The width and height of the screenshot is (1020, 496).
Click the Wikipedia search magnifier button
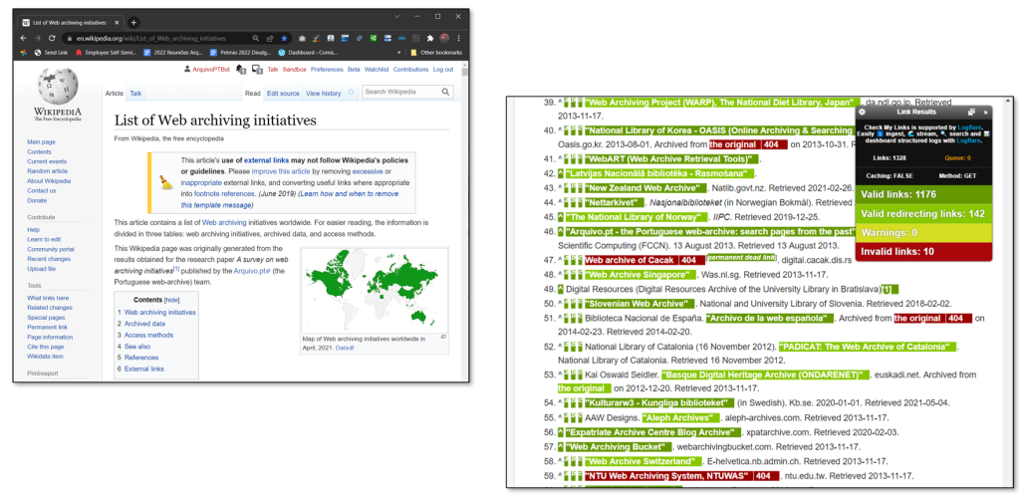(x=445, y=92)
